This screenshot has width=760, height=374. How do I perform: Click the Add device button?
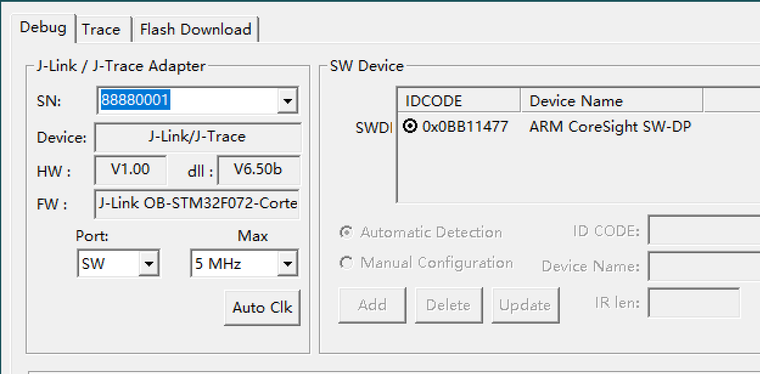click(372, 305)
